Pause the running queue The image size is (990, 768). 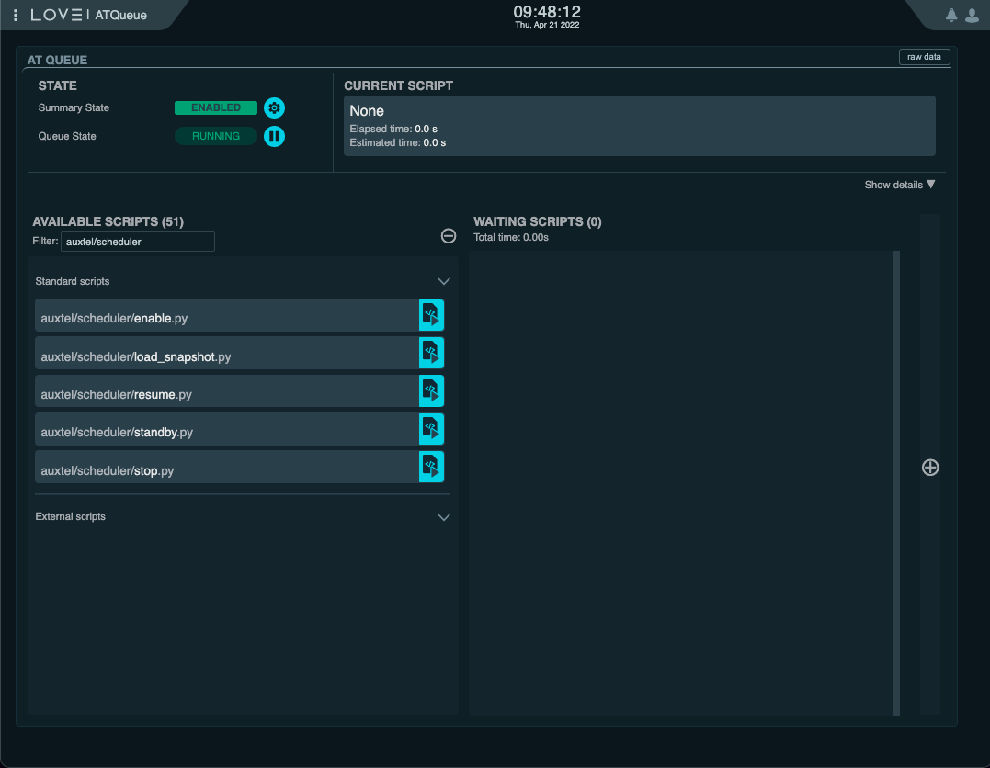tap(274, 136)
